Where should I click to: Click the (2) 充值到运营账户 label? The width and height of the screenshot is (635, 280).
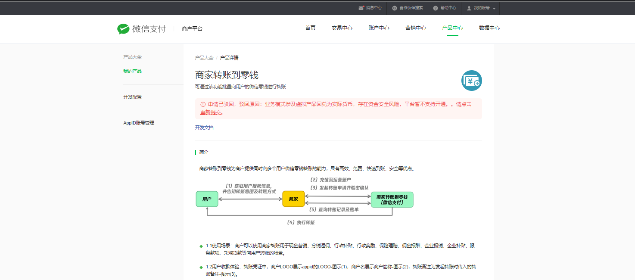[330, 180]
